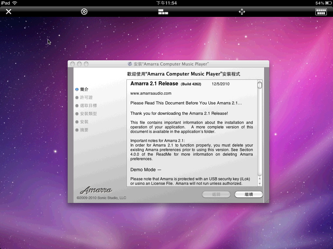Select the 摘要 step in installer sidebar

pyautogui.click(x=82, y=130)
